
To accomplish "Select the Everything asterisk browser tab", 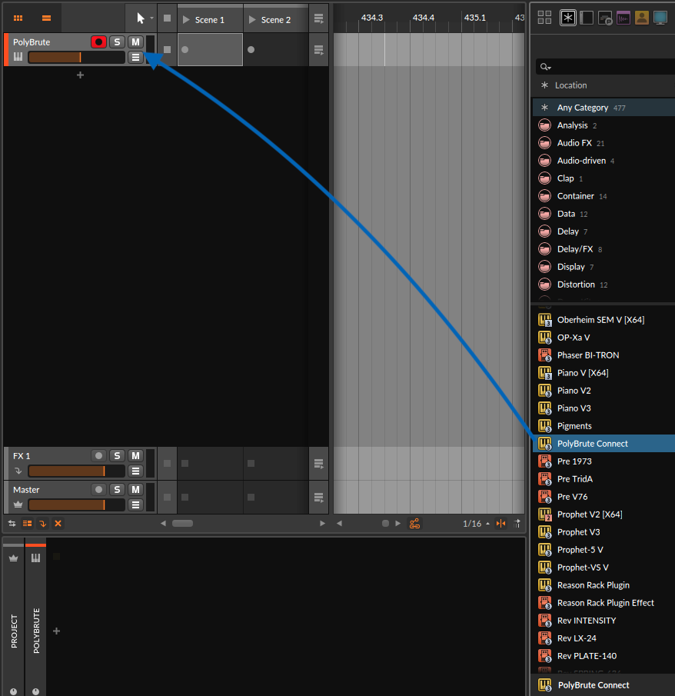I will coord(567,18).
